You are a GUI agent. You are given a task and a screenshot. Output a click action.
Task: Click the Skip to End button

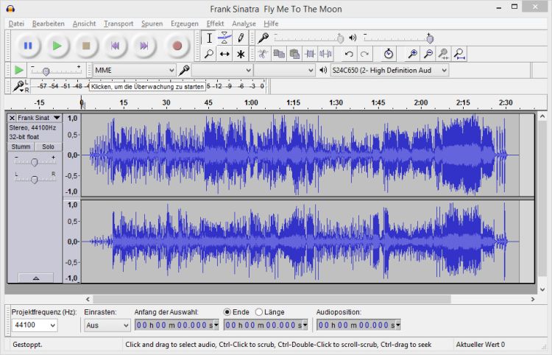[144, 46]
